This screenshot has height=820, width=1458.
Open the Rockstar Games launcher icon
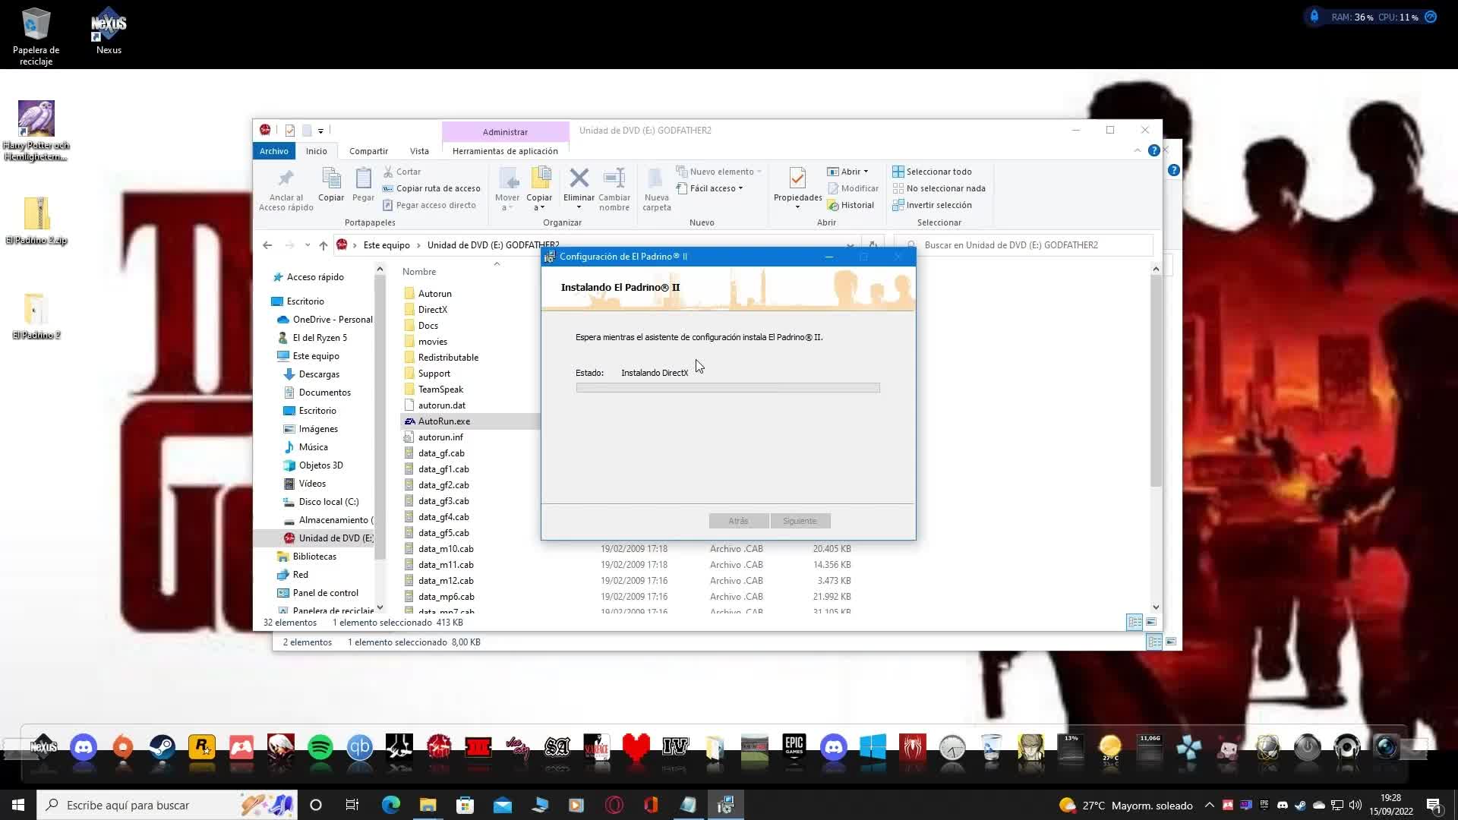(201, 748)
